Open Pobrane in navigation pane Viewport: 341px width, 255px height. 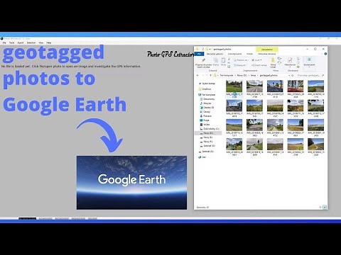coord(206,116)
